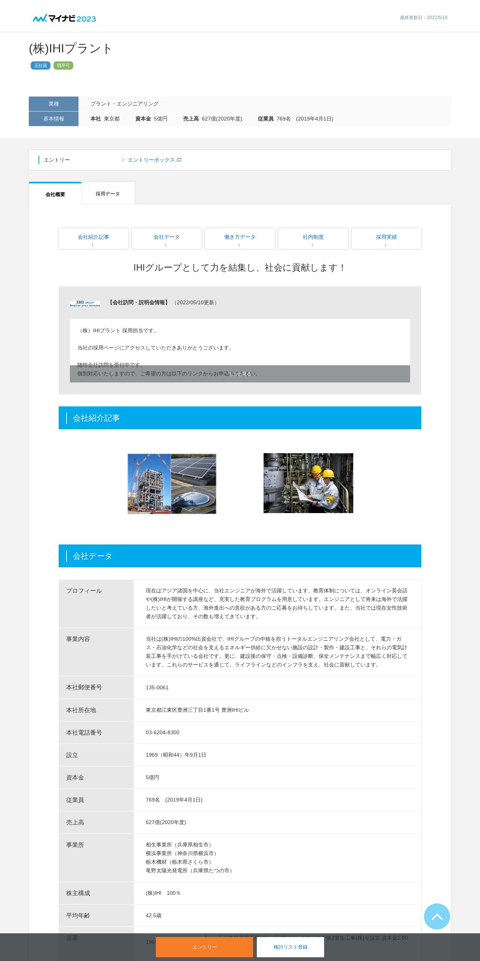Viewport: 480px width, 961px height.
Task: Click the 事業内容 row label
Action: tap(78, 639)
